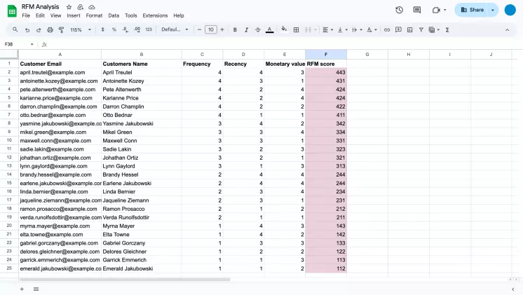Select the paint format tool
Viewport: 523px width, 295px height.
click(61, 30)
